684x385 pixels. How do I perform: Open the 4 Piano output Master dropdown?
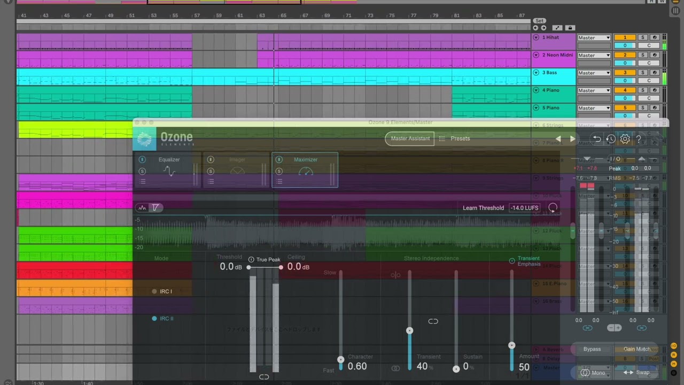594,90
